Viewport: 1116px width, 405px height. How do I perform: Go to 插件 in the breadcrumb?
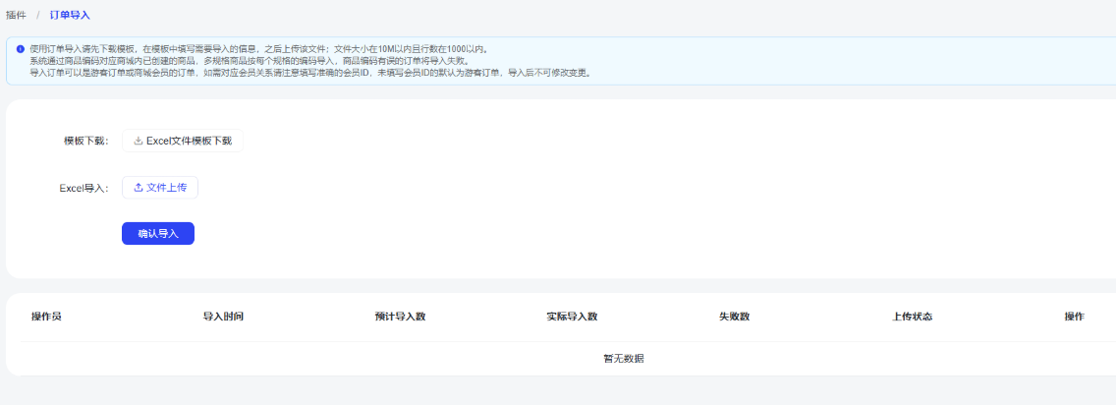point(16,15)
